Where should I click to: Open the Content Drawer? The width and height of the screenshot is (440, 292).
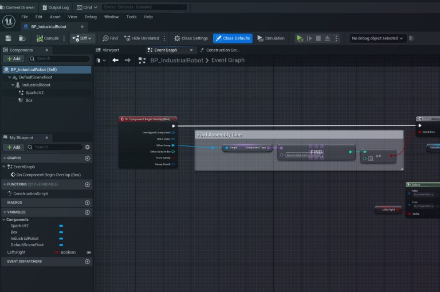(x=18, y=7)
